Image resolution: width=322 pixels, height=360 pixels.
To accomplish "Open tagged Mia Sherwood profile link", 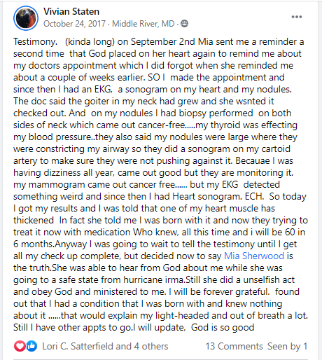I will (254, 256).
